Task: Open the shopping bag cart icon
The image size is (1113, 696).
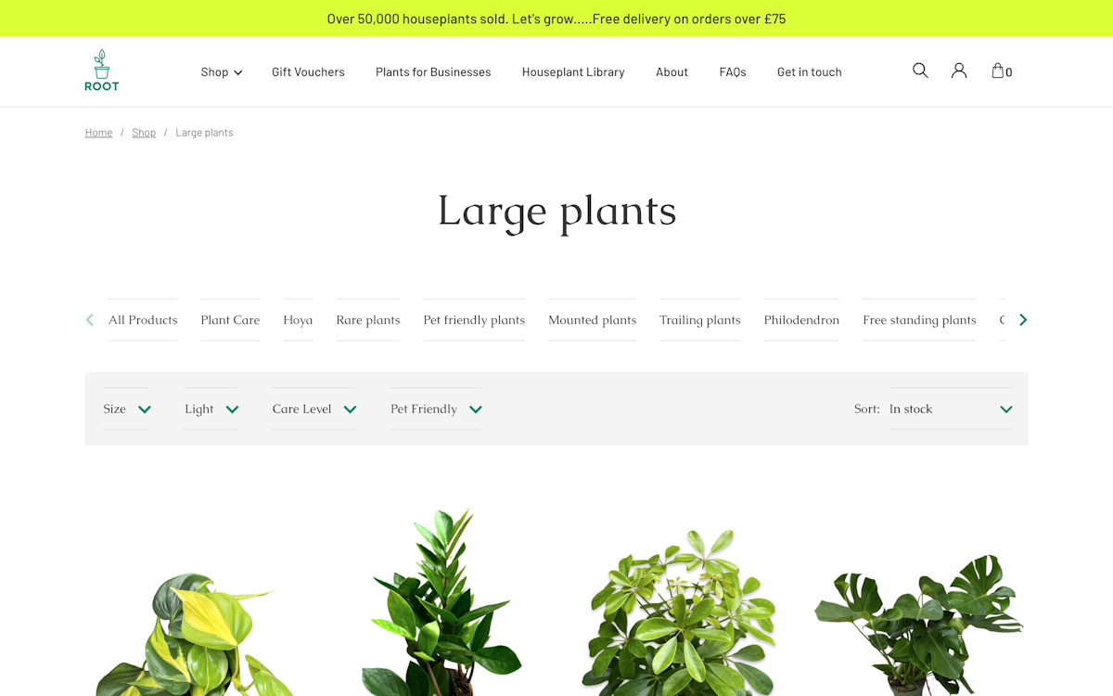Action: [1001, 71]
